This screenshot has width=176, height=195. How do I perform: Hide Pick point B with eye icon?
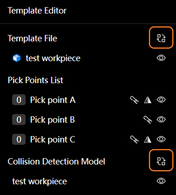(161, 120)
